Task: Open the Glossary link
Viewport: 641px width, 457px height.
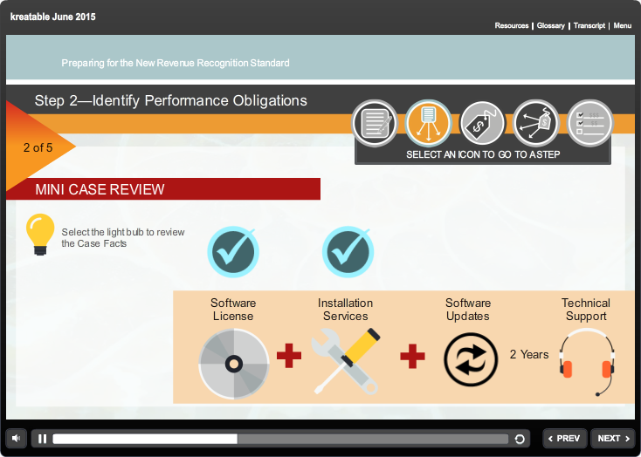Action: 550,26
